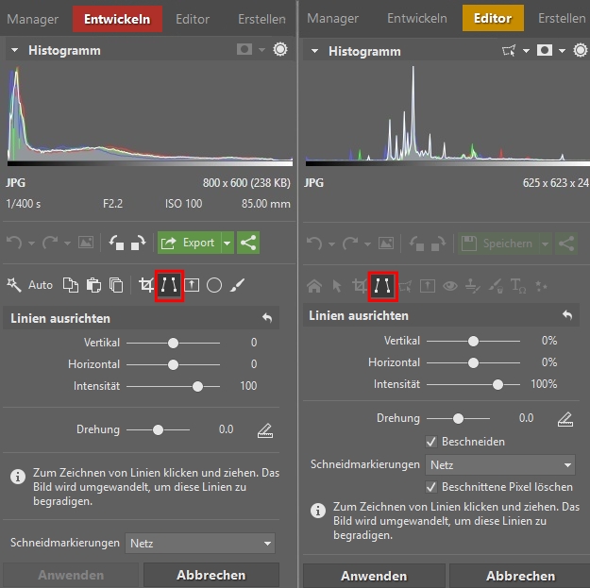Click the home icon in Editor toolbar
This screenshot has width=590, height=588.
coord(314,285)
